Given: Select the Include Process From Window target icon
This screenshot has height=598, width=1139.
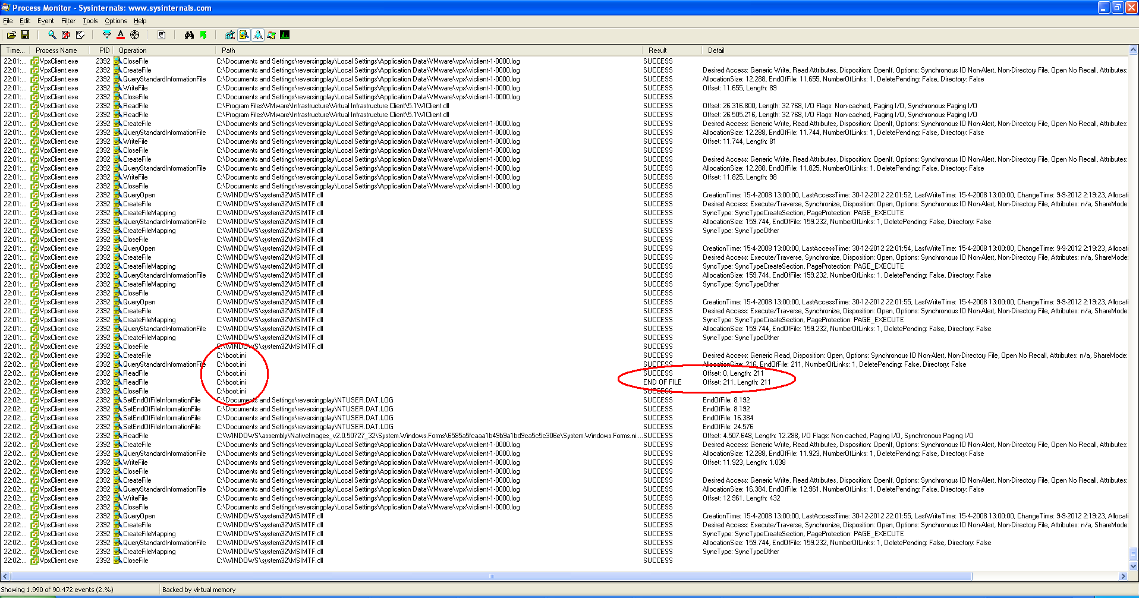Looking at the screenshot, I should (x=135, y=35).
